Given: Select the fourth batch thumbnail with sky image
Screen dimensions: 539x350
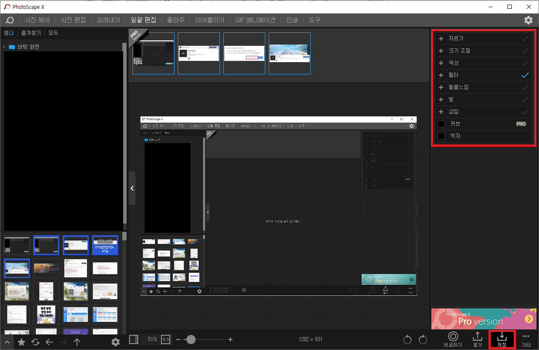Looking at the screenshot, I should point(290,53).
